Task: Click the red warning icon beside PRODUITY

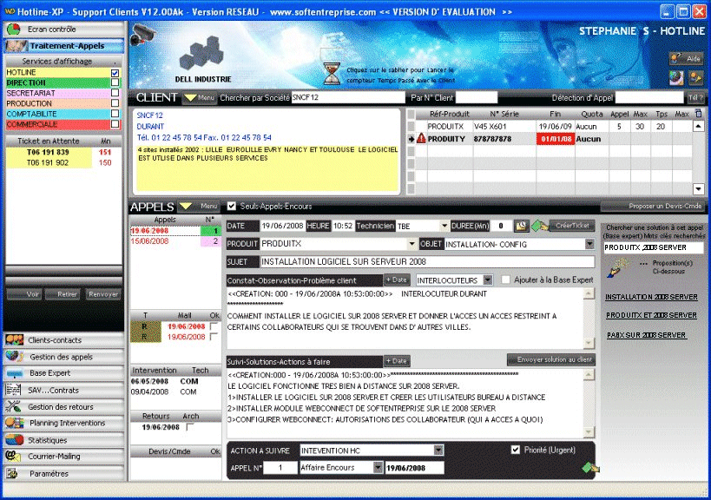Action: 421,139
